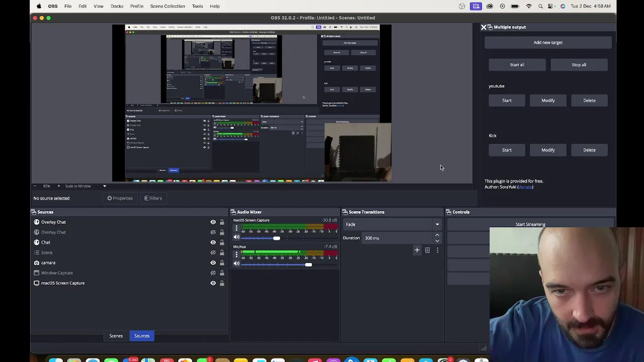The height and width of the screenshot is (362, 644).
Task: Open the Profile menu
Action: click(137, 6)
